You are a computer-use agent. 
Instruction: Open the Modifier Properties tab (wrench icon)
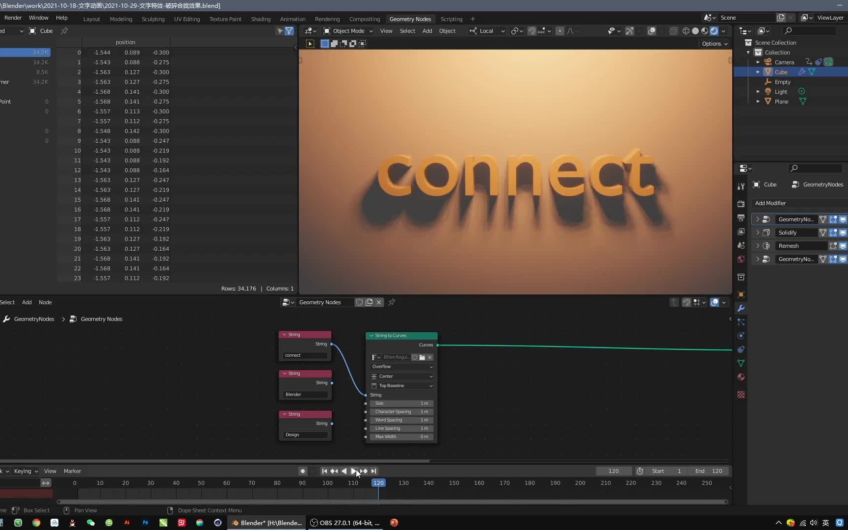click(741, 308)
